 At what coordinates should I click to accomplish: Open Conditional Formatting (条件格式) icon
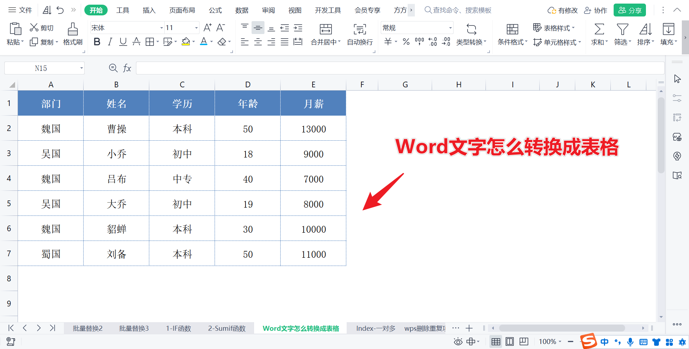click(512, 29)
